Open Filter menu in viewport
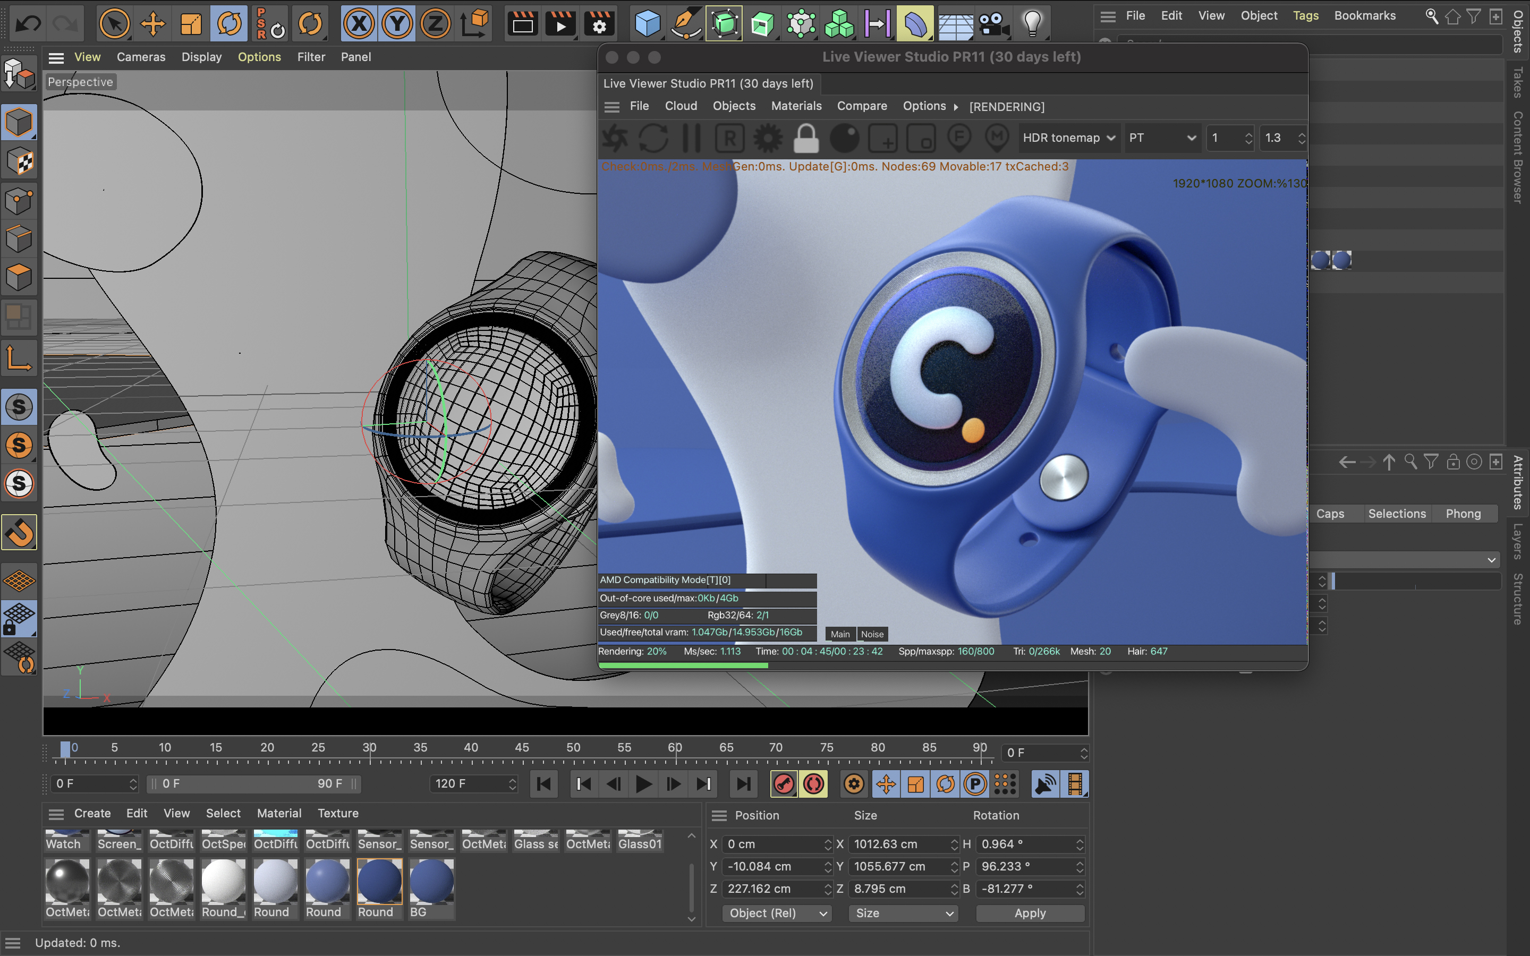1530x956 pixels. (311, 57)
